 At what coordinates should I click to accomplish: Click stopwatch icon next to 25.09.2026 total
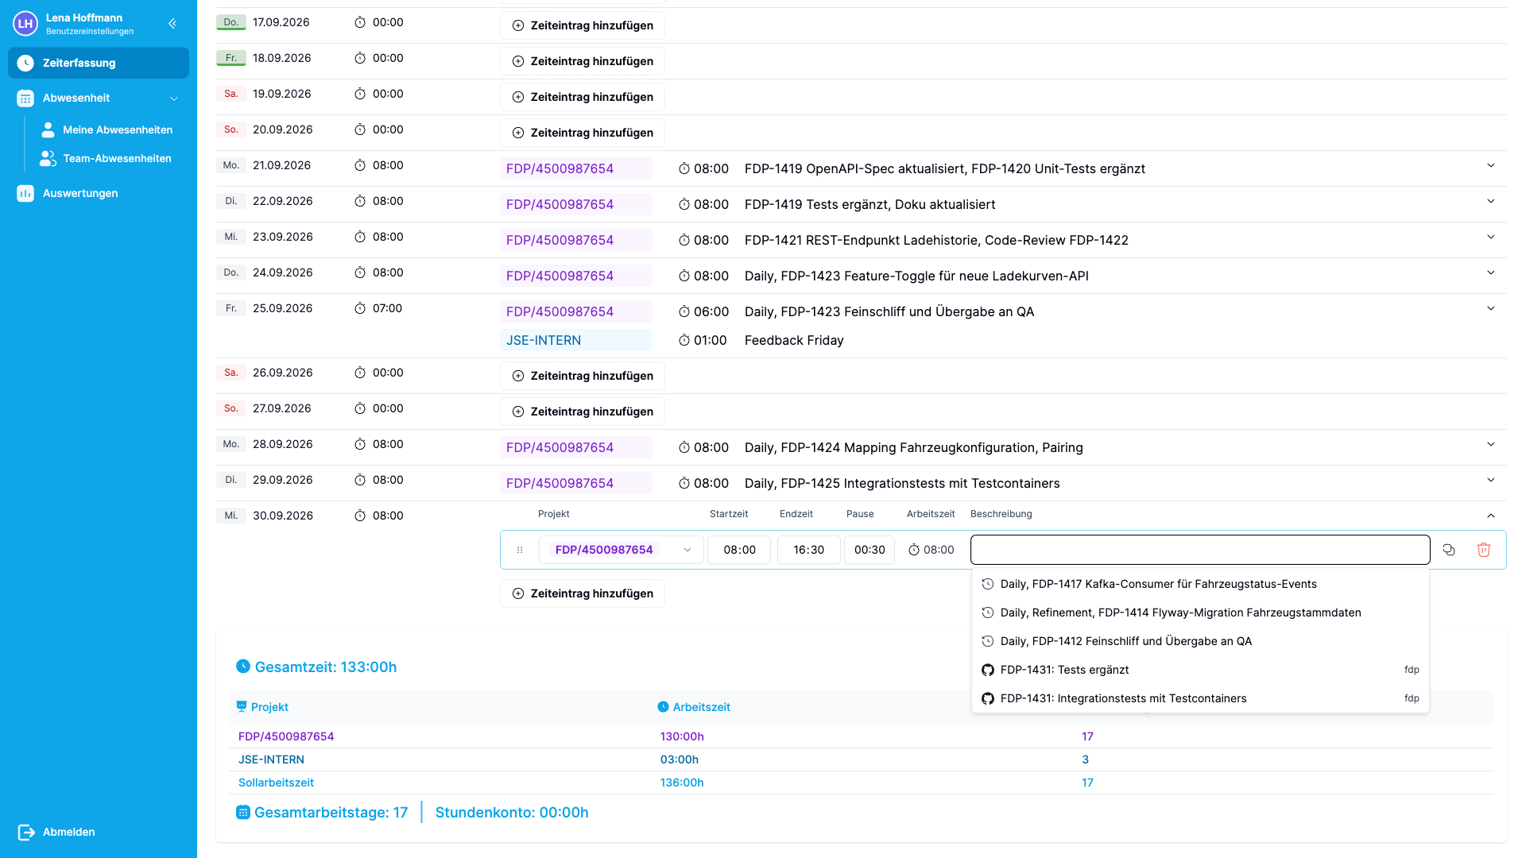360,308
